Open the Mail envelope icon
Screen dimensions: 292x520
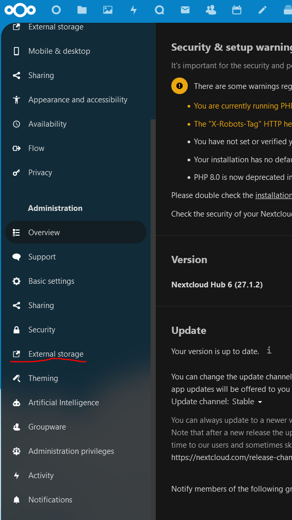[x=185, y=10]
